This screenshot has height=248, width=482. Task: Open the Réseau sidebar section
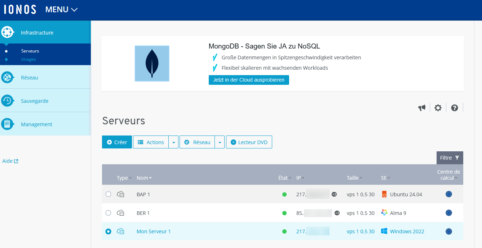45,77
